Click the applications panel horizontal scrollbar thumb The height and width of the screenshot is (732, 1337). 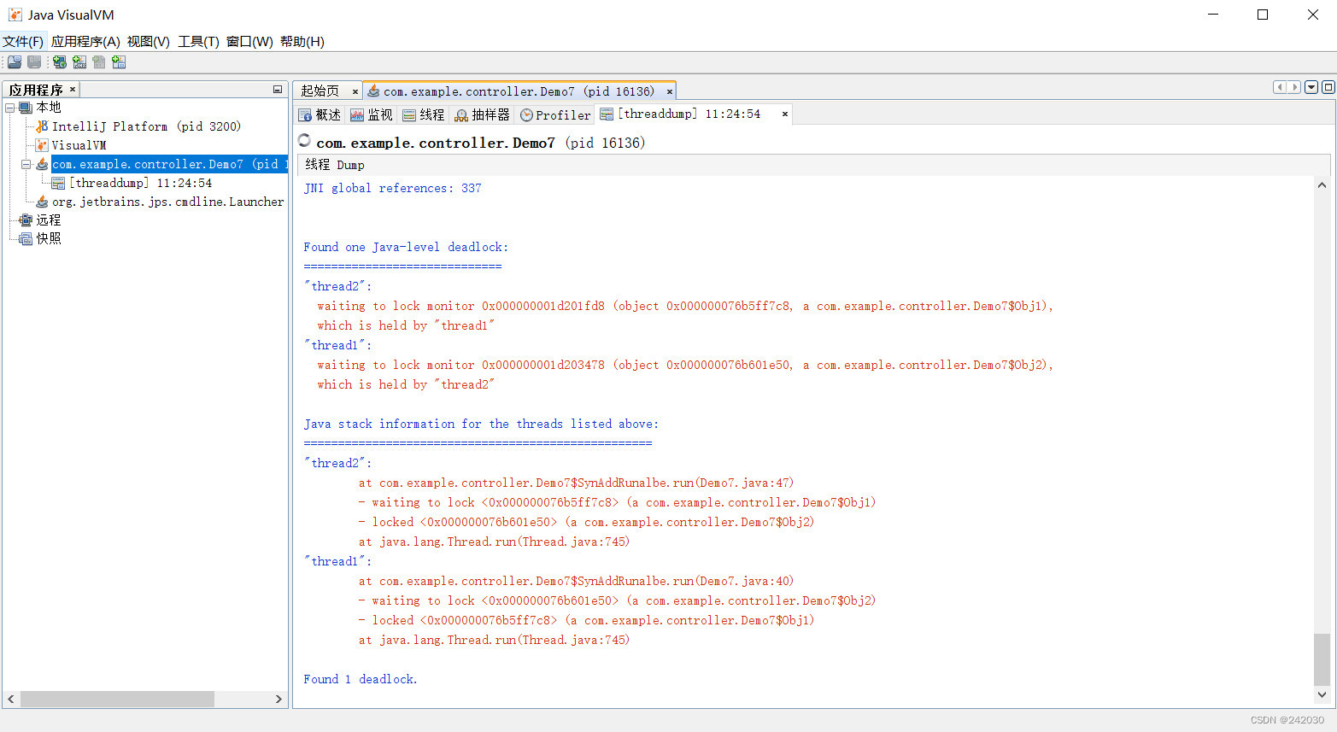(x=117, y=699)
